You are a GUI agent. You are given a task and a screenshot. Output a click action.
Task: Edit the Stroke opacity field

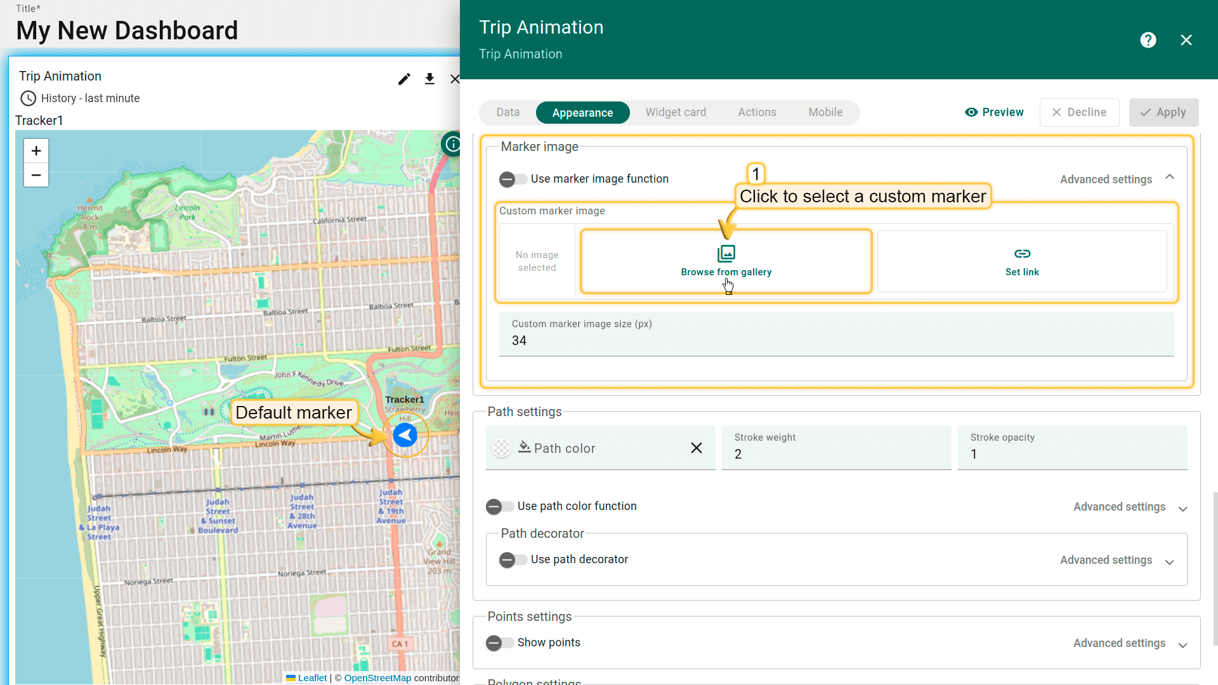tap(1072, 448)
